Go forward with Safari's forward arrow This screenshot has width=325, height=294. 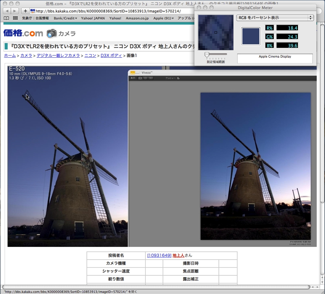point(15,11)
